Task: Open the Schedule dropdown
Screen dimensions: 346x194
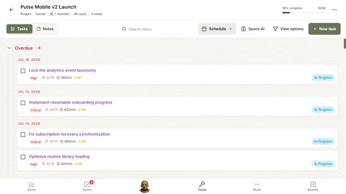Action: [217, 29]
